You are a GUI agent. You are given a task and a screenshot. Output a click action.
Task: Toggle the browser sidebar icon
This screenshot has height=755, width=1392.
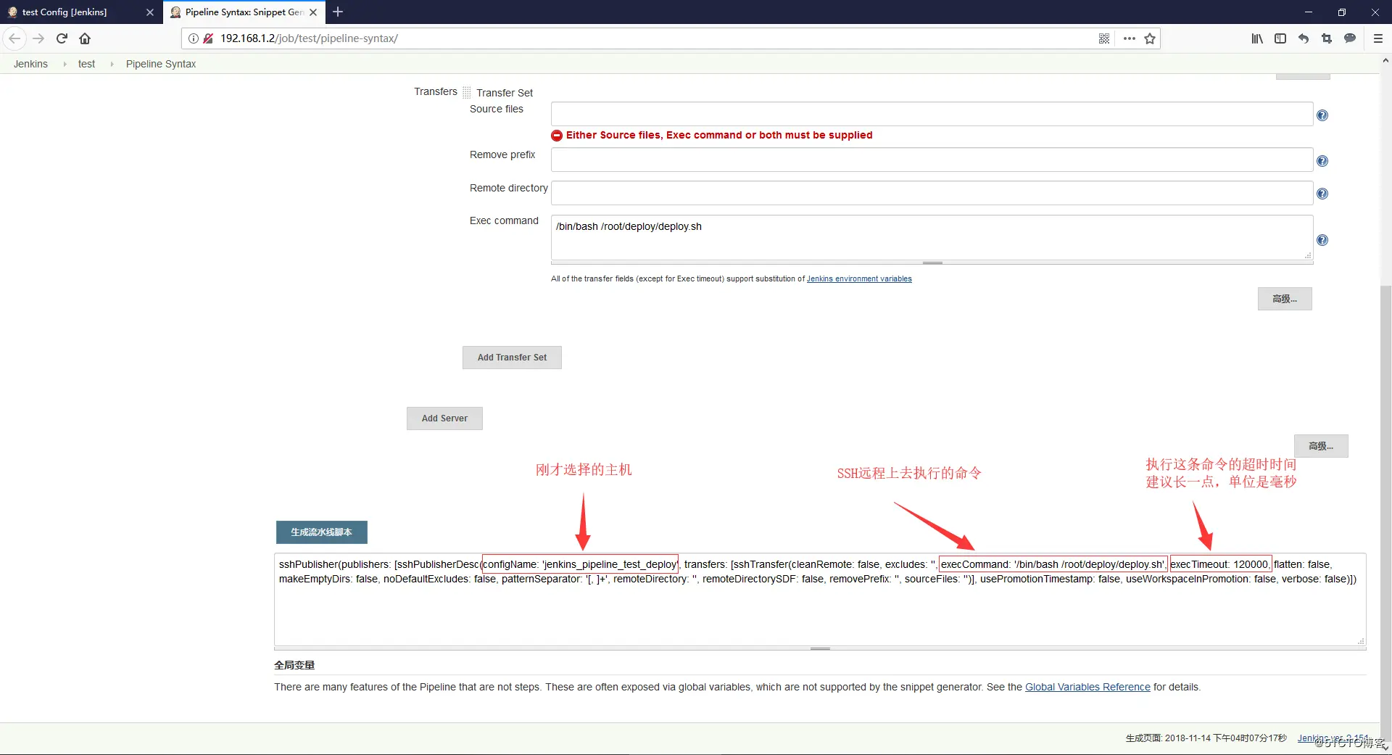[x=1280, y=38]
